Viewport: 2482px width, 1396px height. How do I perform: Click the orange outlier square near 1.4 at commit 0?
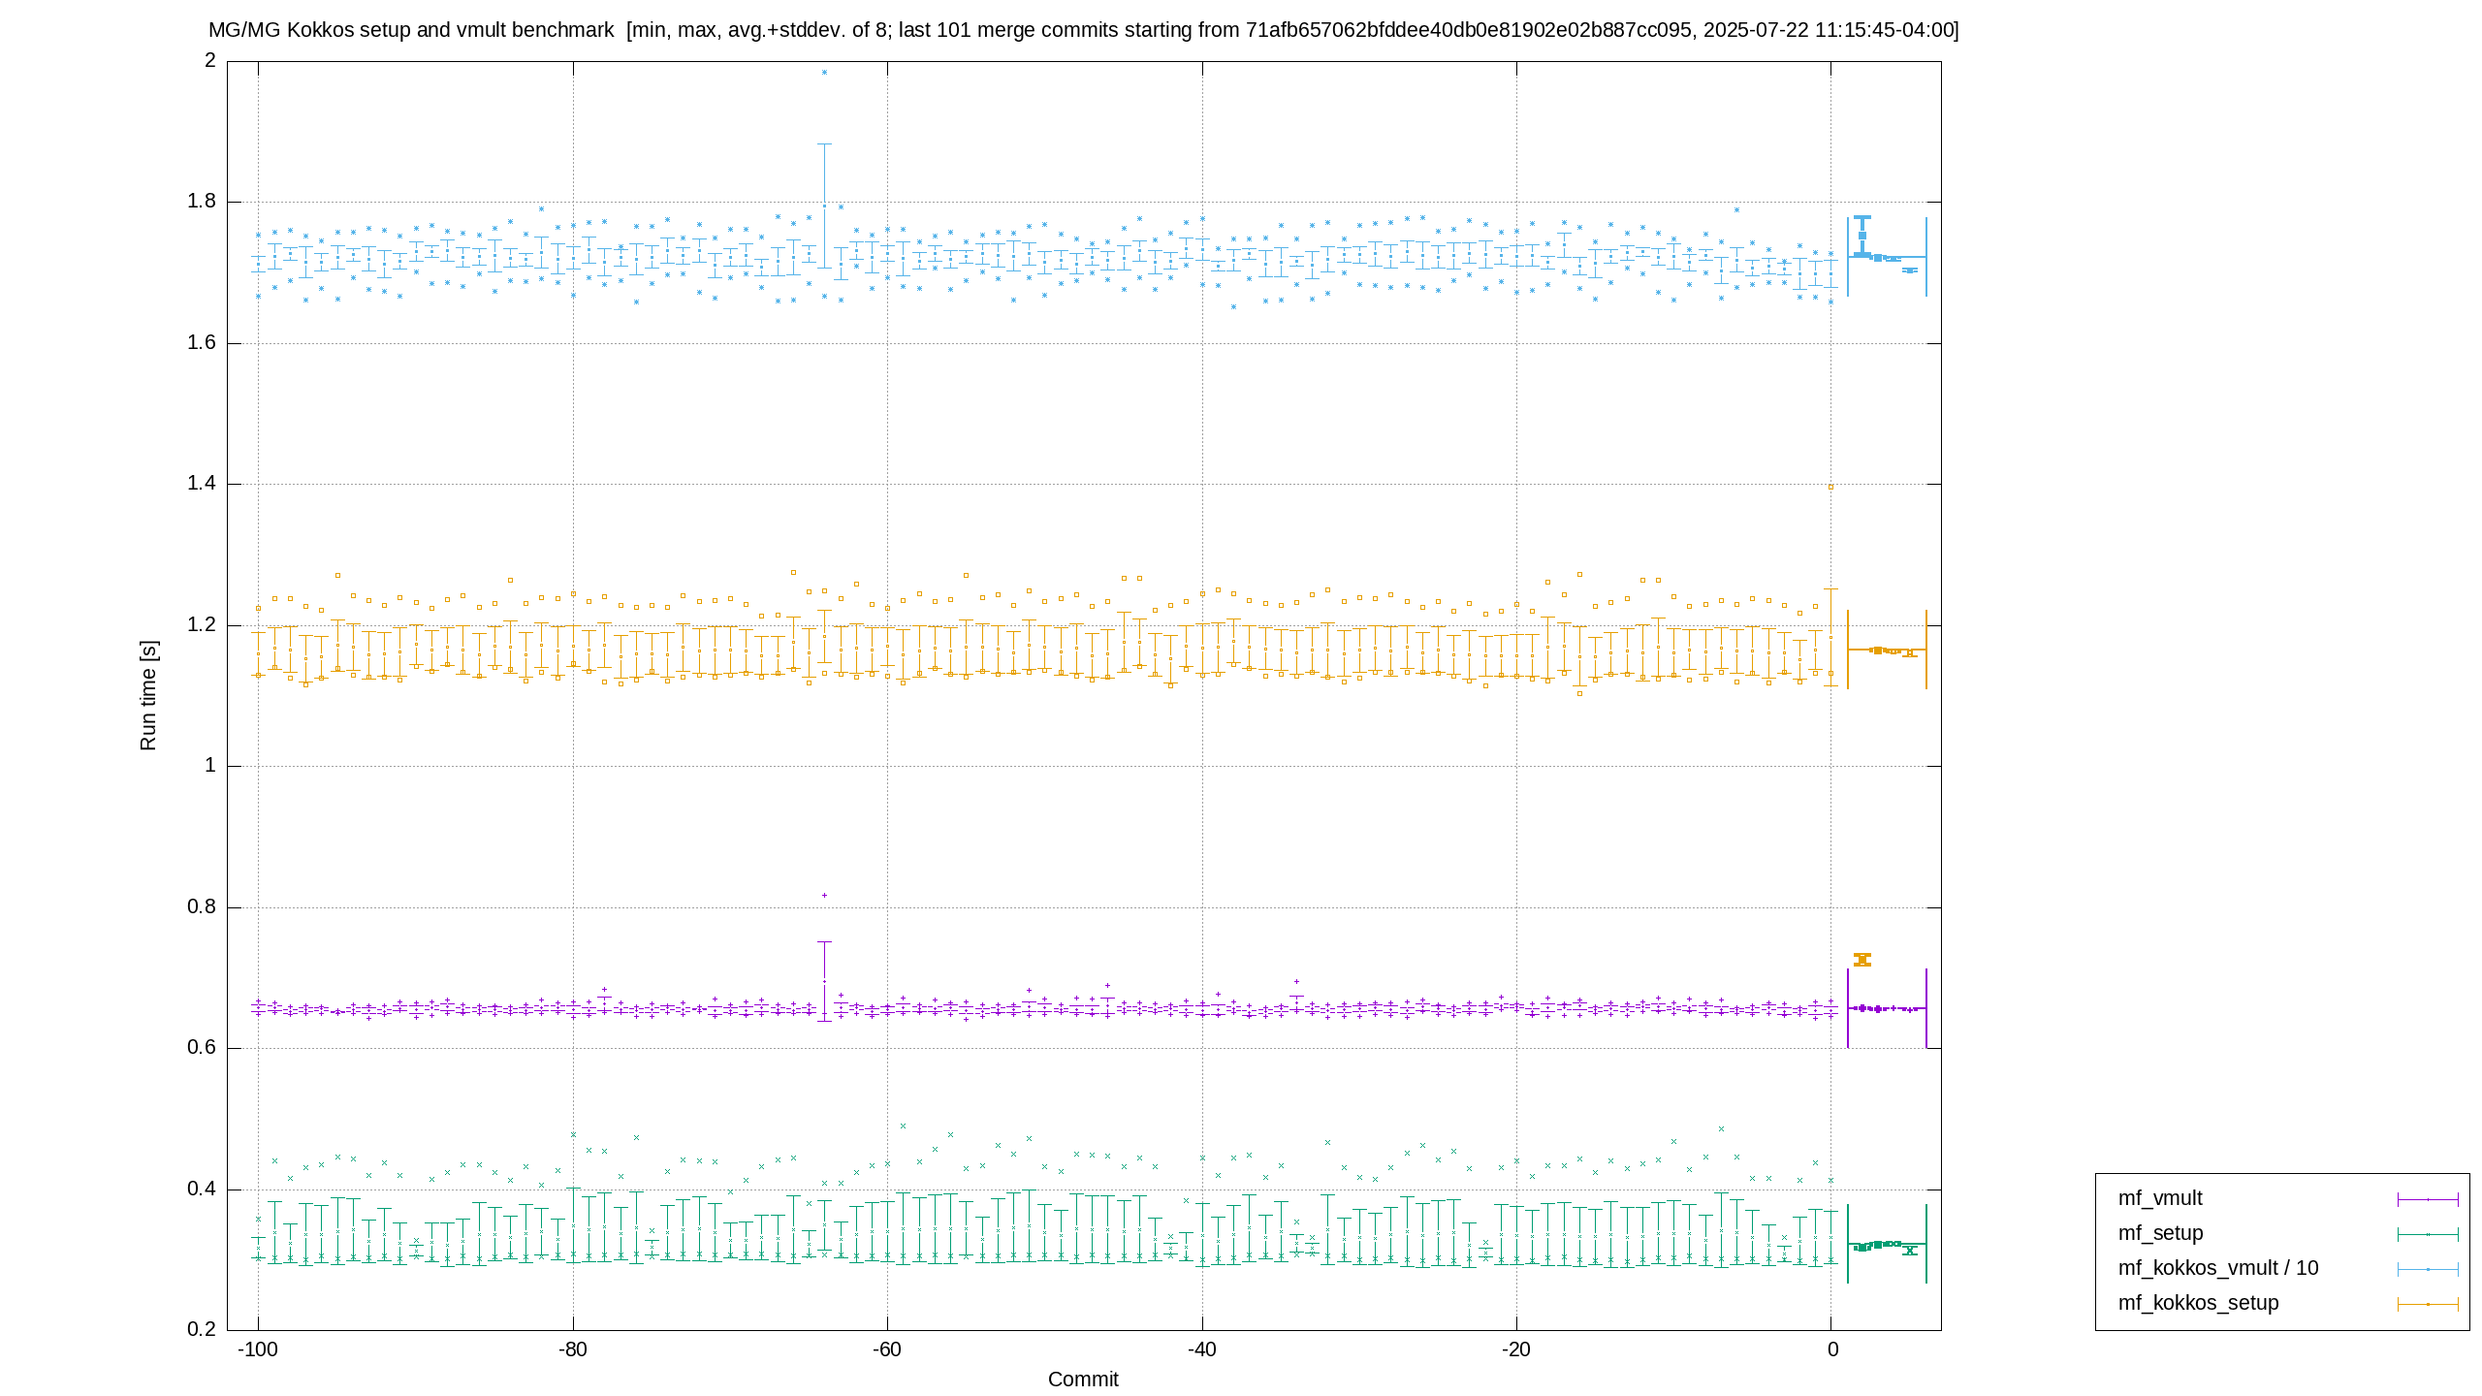[x=1830, y=488]
